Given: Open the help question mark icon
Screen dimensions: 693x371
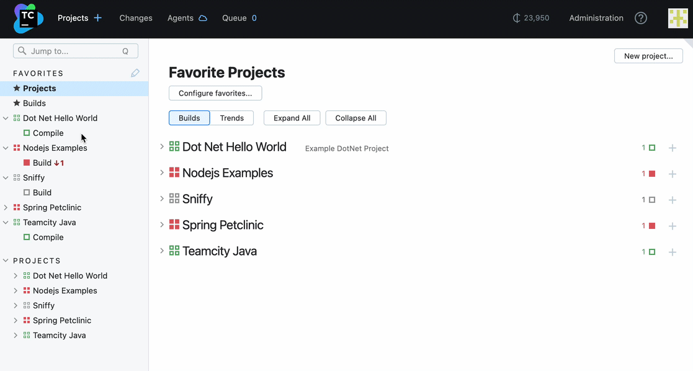Looking at the screenshot, I should click(x=641, y=18).
